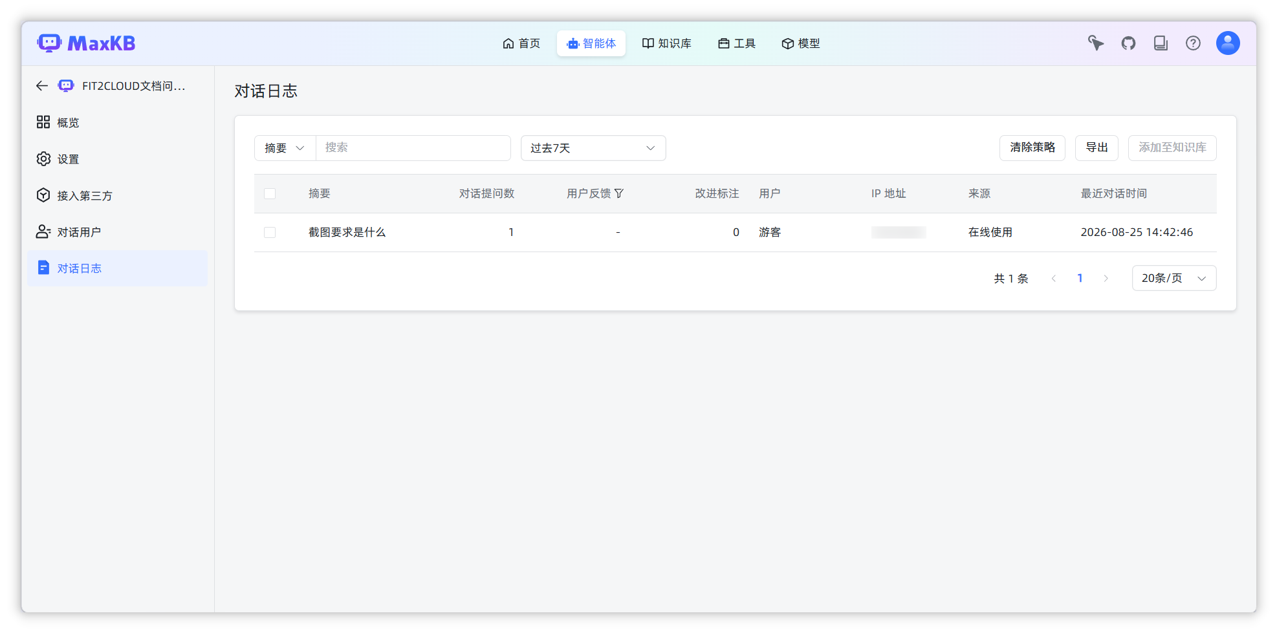Click the 共 1 条 total count
This screenshot has height=633, width=1277.
point(1011,278)
